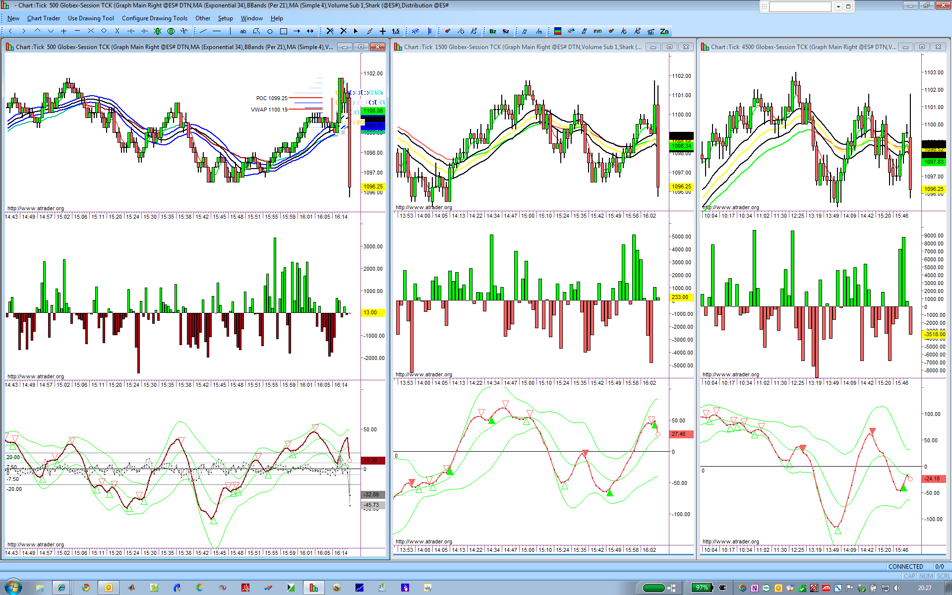952x595 pixels.
Task: Select the 'ab' text annotation tool
Action: point(243,31)
